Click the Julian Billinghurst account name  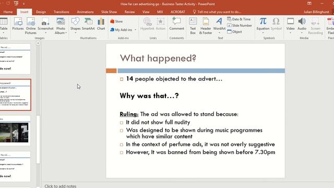[316, 12]
